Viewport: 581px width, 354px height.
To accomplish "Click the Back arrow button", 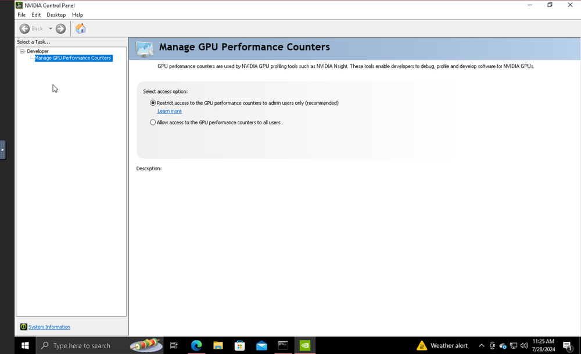I will coord(25,28).
